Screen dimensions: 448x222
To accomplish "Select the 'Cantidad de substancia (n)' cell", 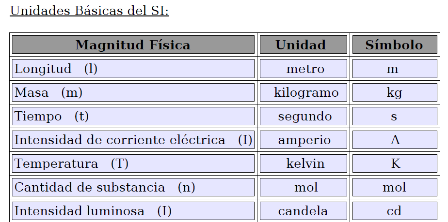I will click(x=133, y=187).
